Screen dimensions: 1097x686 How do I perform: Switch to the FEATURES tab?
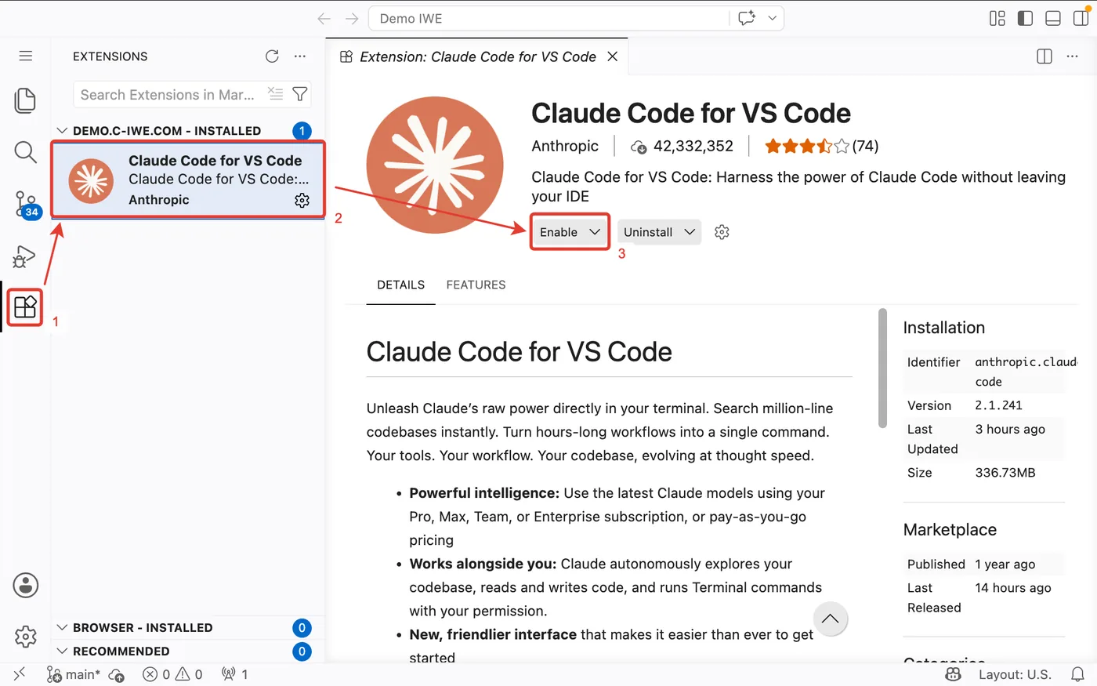[x=476, y=285]
